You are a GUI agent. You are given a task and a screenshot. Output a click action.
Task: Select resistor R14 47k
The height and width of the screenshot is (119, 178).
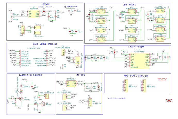(168, 57)
